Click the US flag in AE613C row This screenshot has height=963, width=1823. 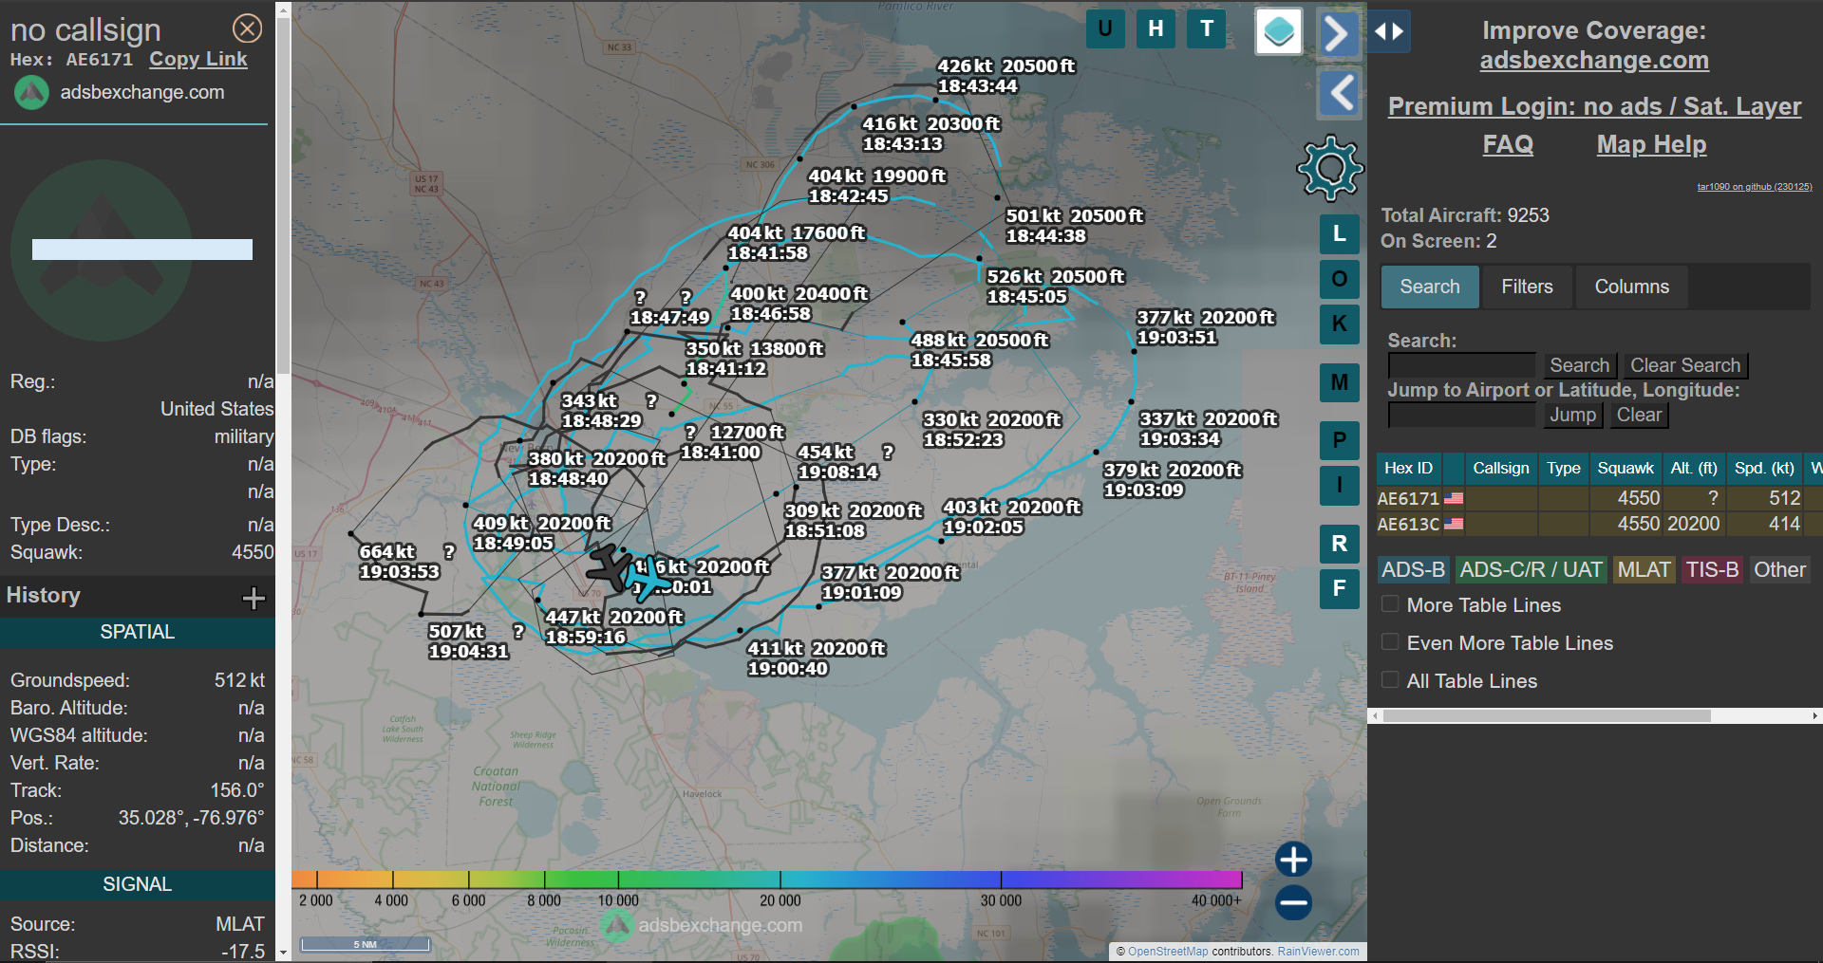point(1454,524)
